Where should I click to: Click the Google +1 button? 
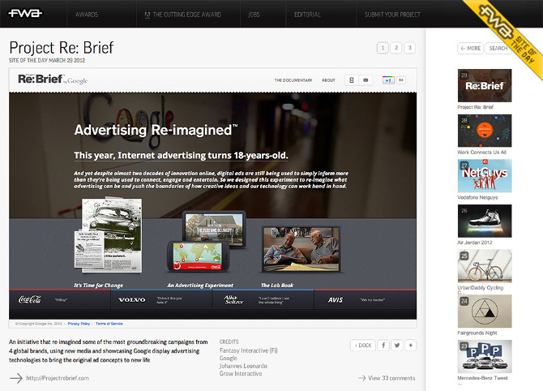click(388, 80)
